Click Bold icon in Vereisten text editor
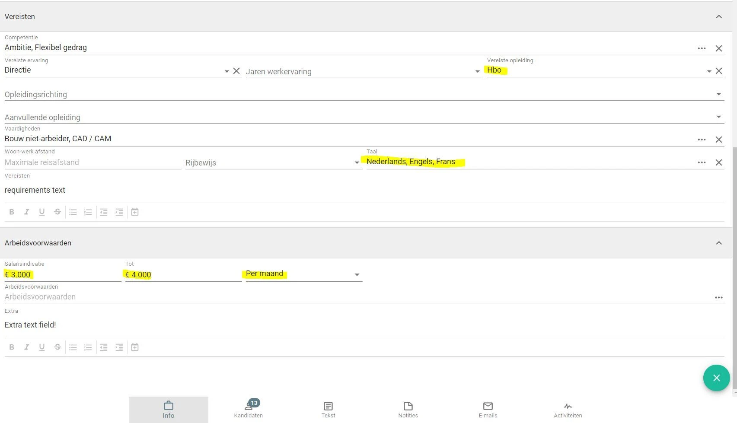The width and height of the screenshot is (737, 423). (12, 212)
